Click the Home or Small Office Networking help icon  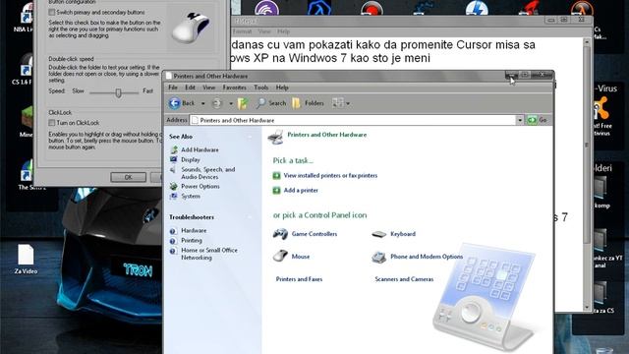click(x=173, y=251)
